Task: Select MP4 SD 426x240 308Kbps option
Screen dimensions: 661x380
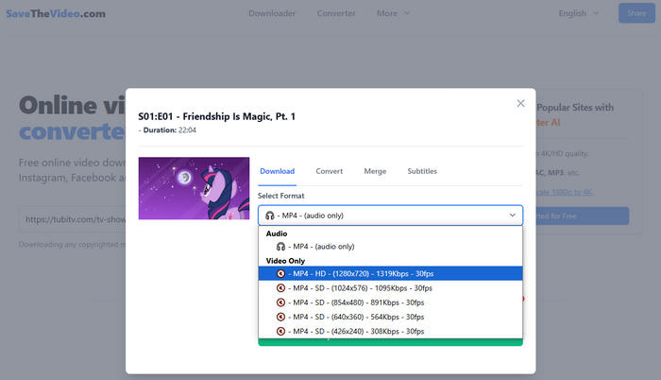Action: 390,331
